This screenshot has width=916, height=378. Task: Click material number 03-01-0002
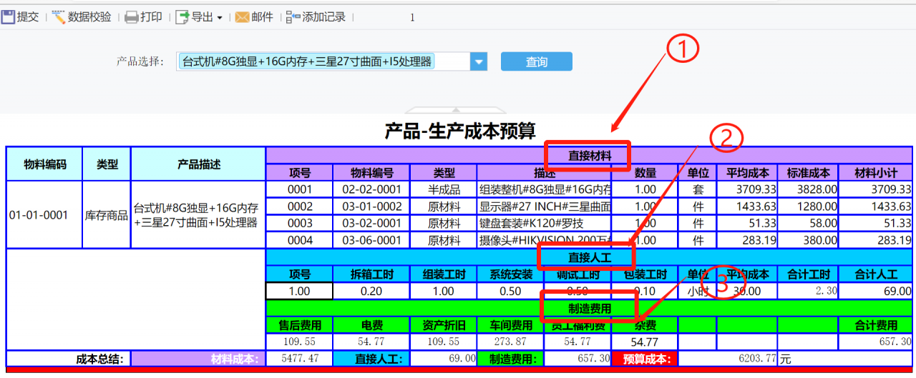372,206
